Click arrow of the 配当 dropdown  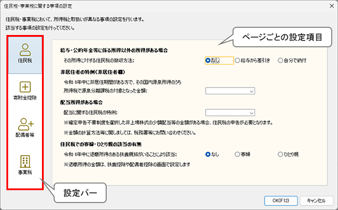[251, 113]
